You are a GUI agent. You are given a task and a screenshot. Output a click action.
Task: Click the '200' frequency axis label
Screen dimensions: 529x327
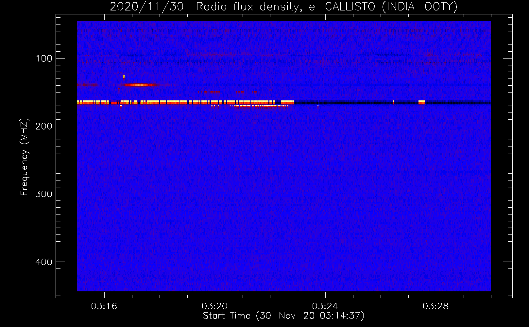click(x=44, y=127)
